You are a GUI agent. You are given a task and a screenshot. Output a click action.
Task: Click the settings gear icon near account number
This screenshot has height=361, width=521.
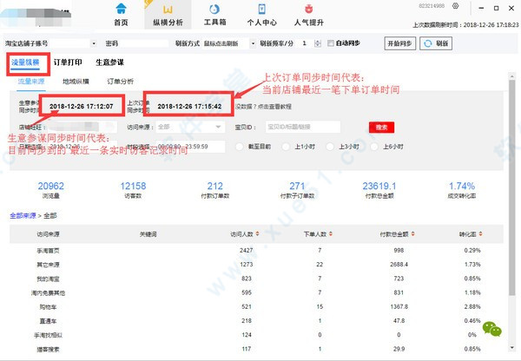click(456, 6)
